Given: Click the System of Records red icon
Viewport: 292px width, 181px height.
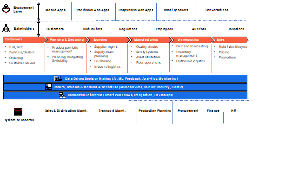Looking at the screenshot, I should (x=18, y=112).
